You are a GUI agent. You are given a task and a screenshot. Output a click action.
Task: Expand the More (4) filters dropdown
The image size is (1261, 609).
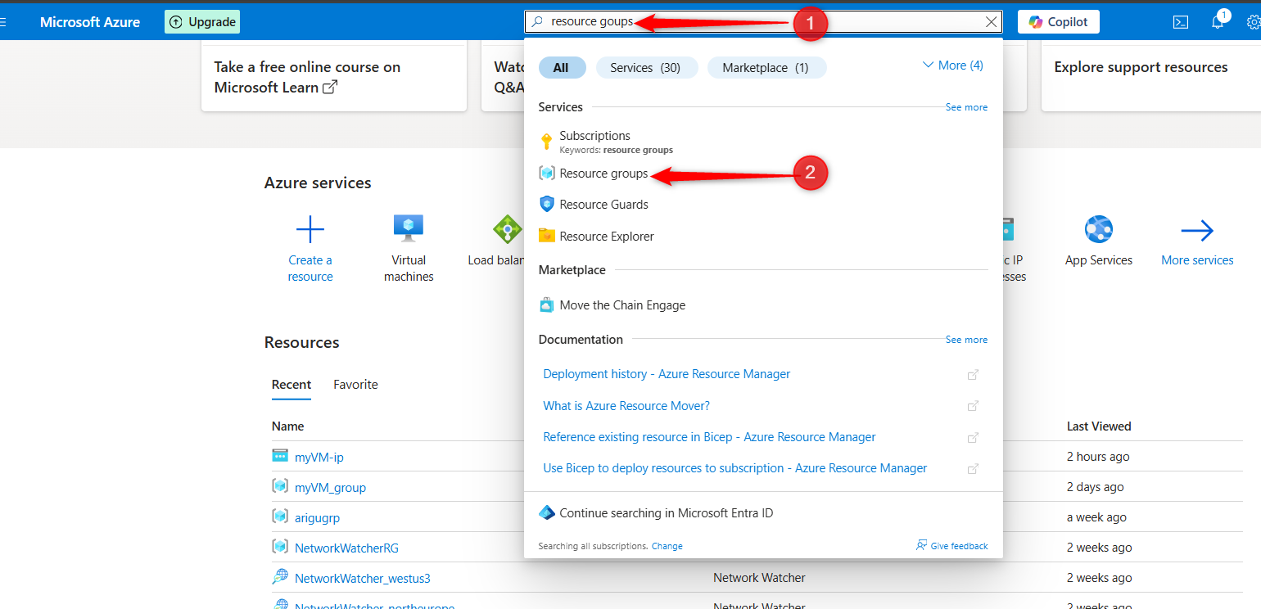[x=952, y=65]
